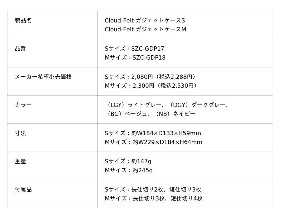286x219 pixels.
Task: Click the 寸法 row label
Action: 20,133
